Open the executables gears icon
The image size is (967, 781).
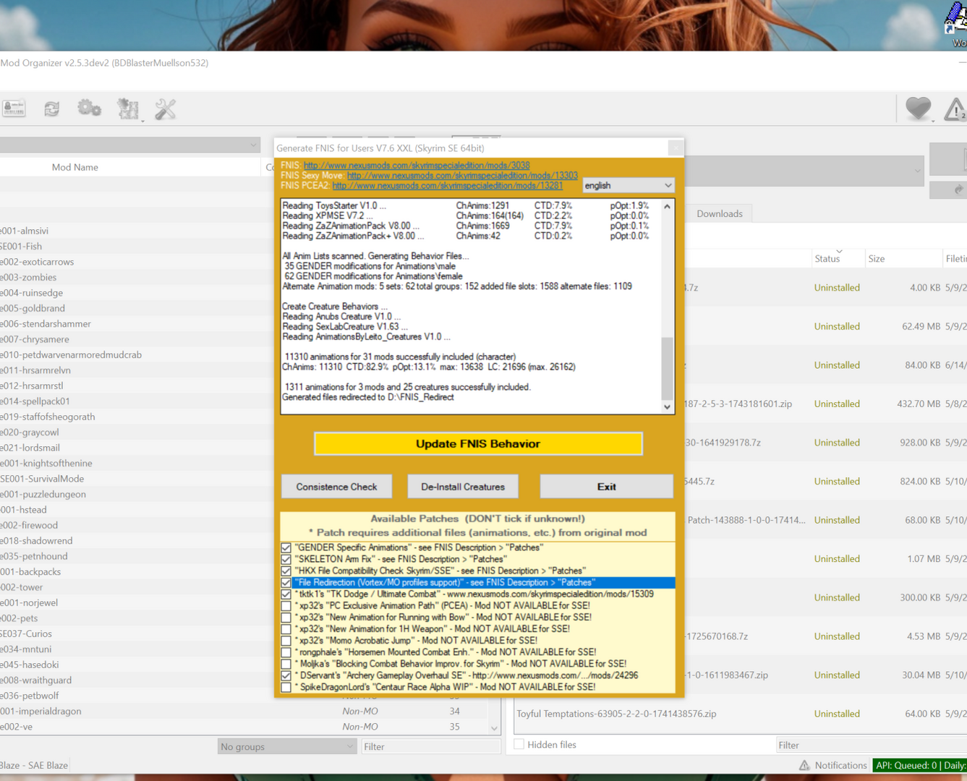tap(89, 108)
